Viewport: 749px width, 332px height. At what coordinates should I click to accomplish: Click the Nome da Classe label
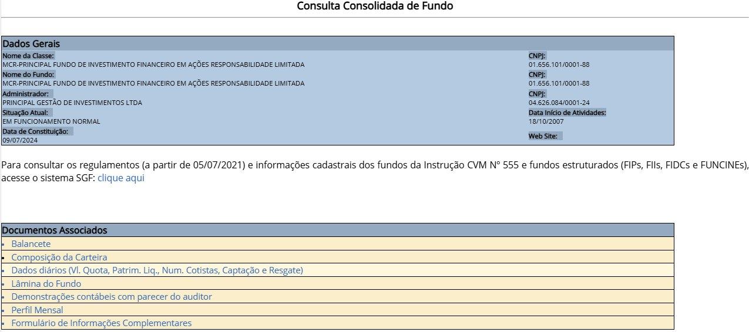[x=28, y=56]
